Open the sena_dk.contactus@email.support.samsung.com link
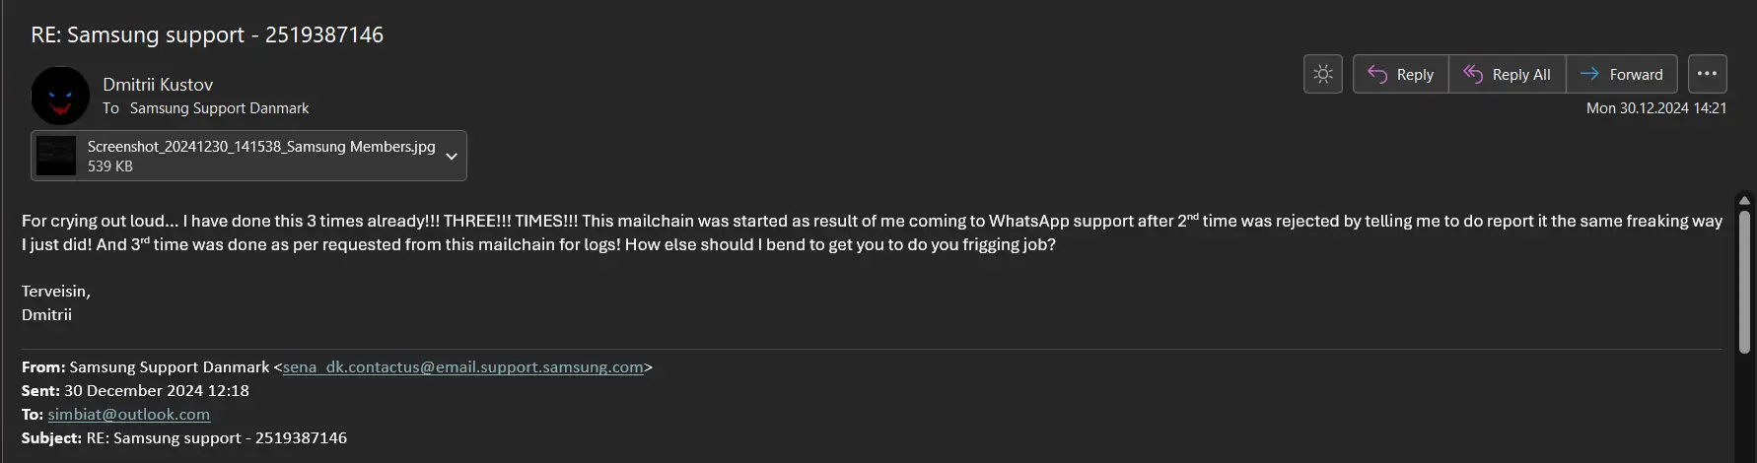 (463, 366)
